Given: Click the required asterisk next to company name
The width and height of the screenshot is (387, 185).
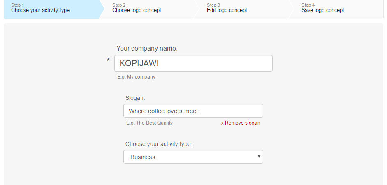Looking at the screenshot, I should (108, 60).
